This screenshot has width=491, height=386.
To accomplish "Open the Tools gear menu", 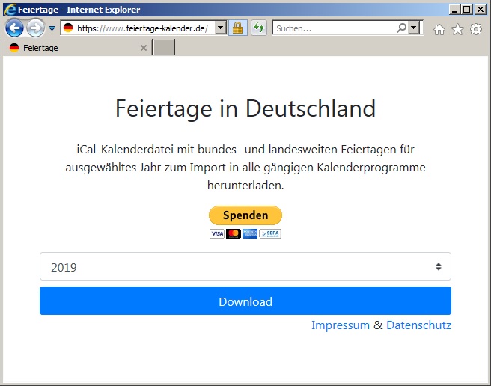I will 475,29.
